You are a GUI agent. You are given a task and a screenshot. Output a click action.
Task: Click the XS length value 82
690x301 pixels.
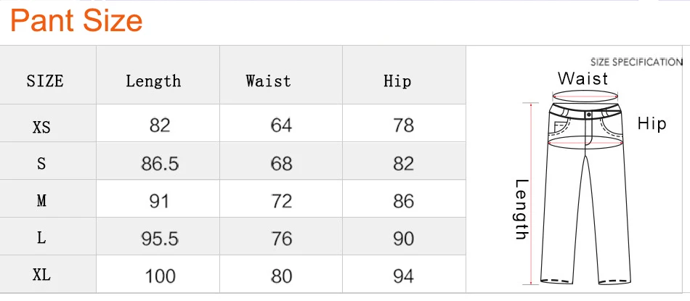(x=159, y=125)
